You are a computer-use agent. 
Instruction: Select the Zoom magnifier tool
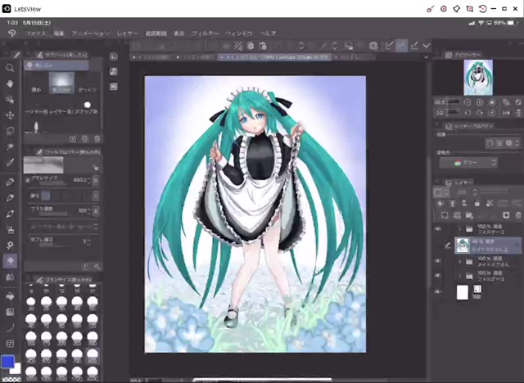[10, 68]
